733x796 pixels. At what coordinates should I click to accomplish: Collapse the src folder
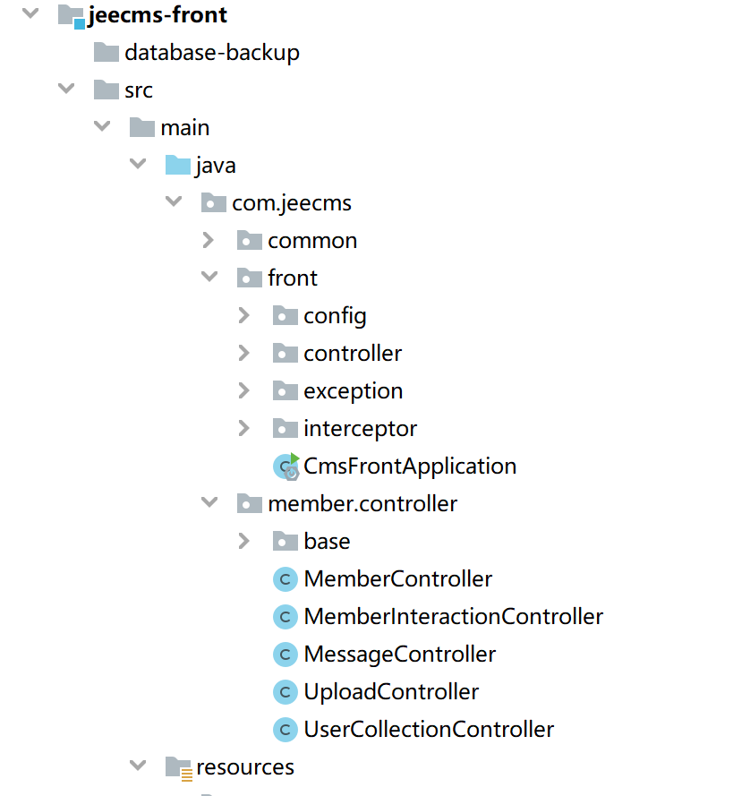(x=65, y=90)
